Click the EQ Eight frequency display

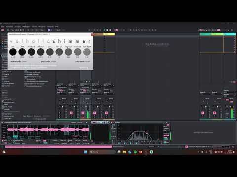click(x=140, y=132)
